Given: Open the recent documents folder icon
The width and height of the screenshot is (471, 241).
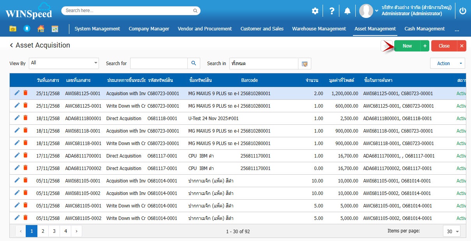Looking at the screenshot, I should pos(13,29).
